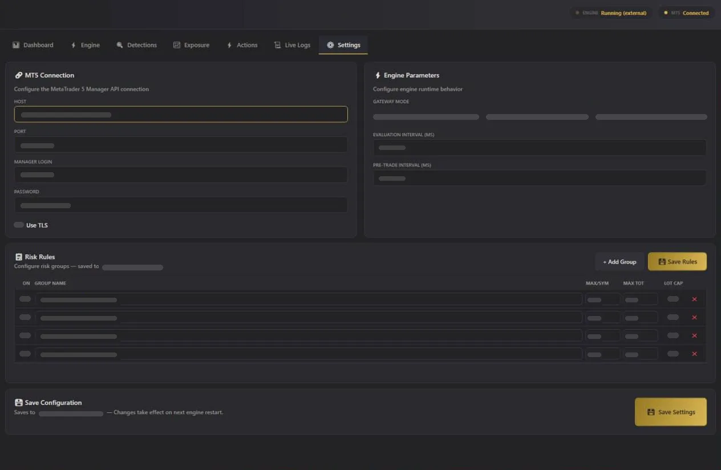Add a new risk group

tap(619, 262)
